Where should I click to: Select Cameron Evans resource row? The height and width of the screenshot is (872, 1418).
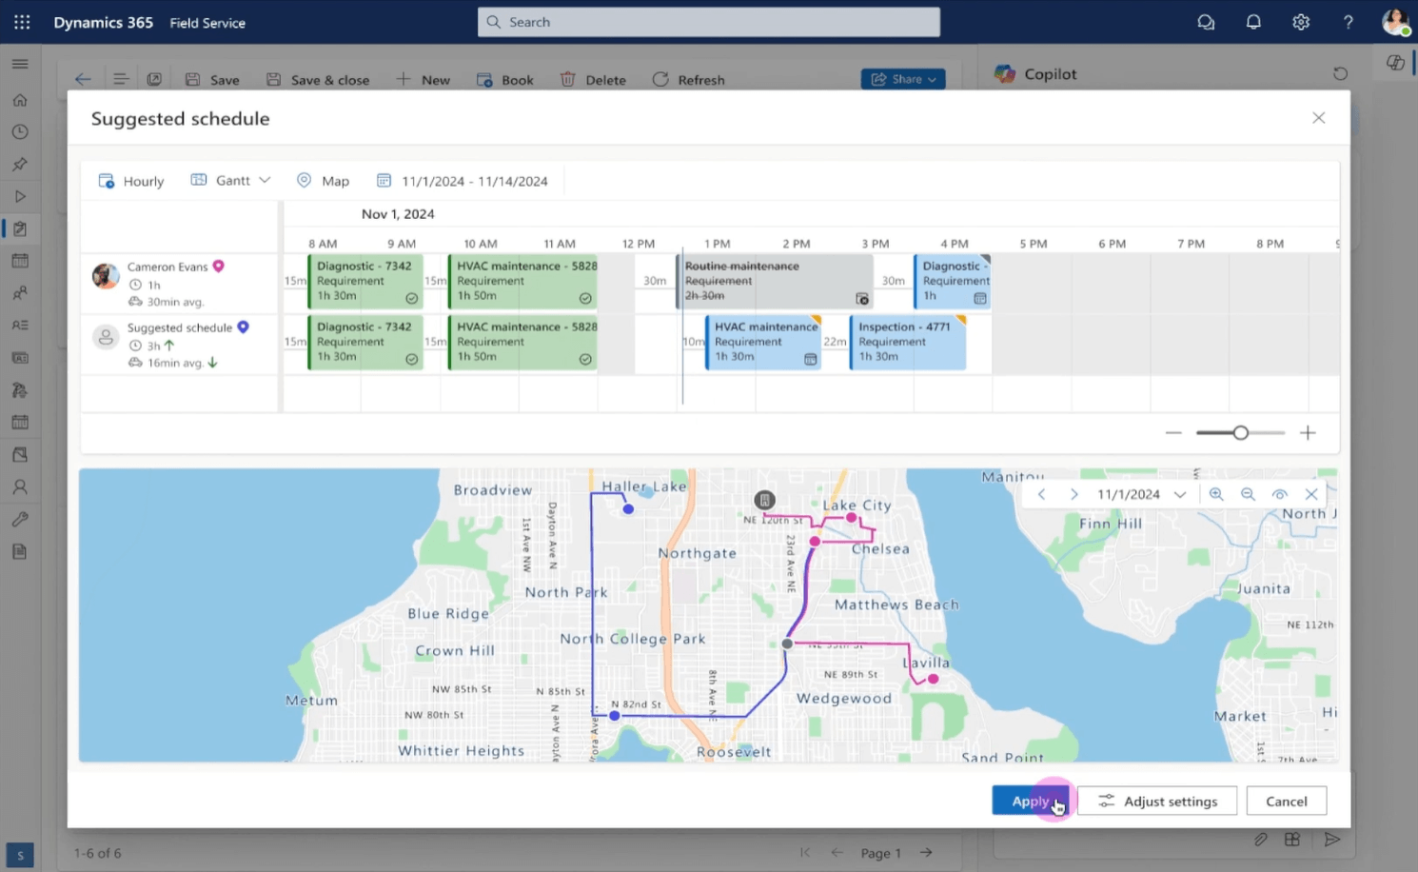[179, 284]
